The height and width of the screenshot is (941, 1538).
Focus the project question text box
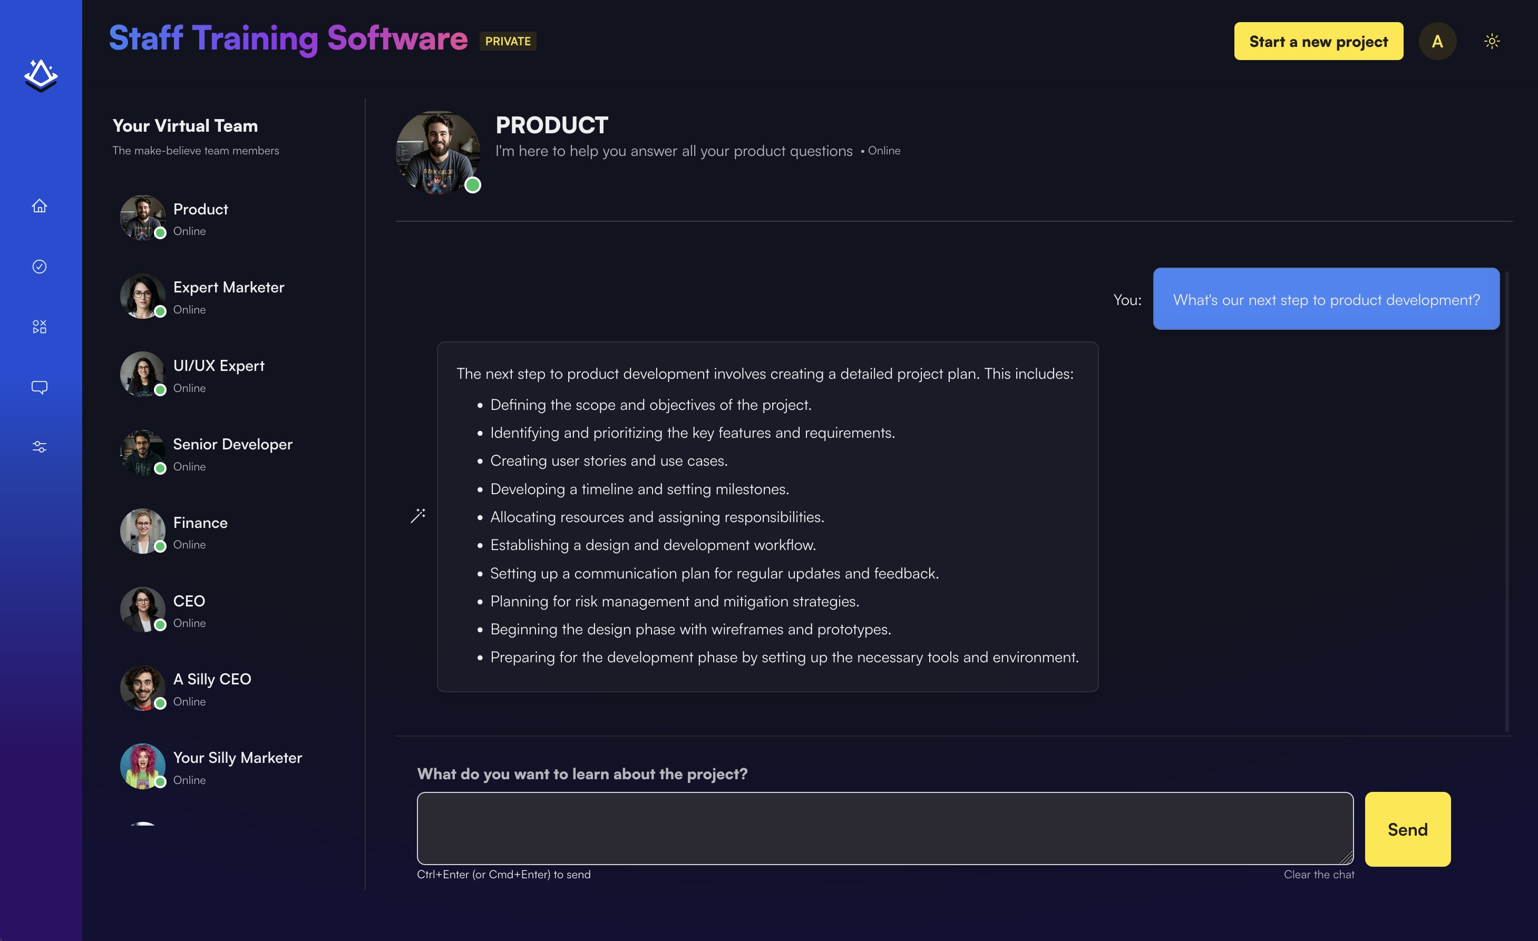pyautogui.click(x=884, y=828)
